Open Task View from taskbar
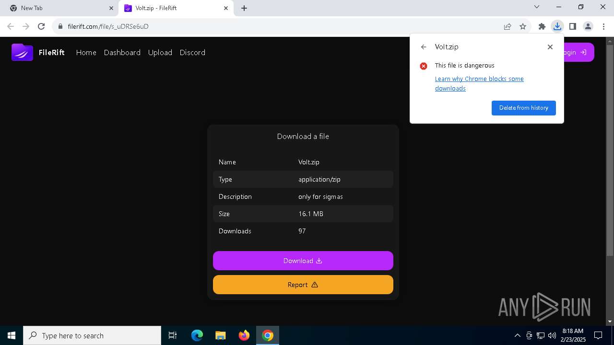The image size is (614, 345). (173, 335)
